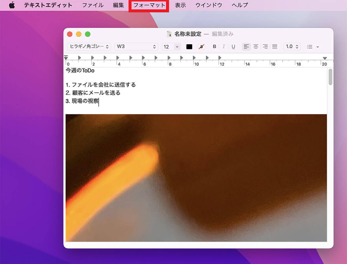Open the text background color swatch

[201, 47]
